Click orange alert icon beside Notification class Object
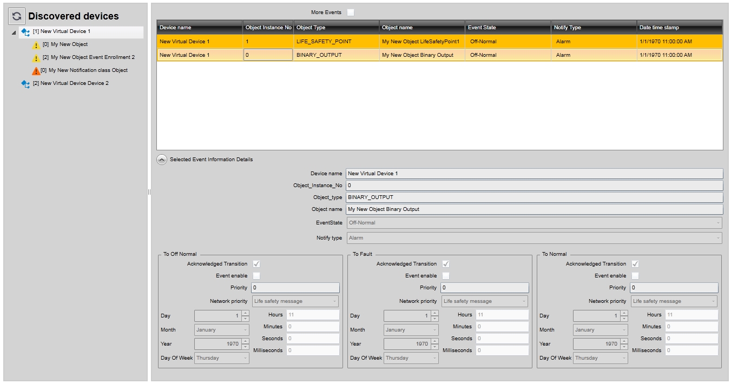This screenshot has height=384, width=731. point(36,71)
